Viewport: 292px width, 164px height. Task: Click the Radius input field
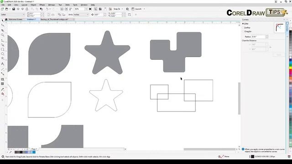tap(258, 36)
